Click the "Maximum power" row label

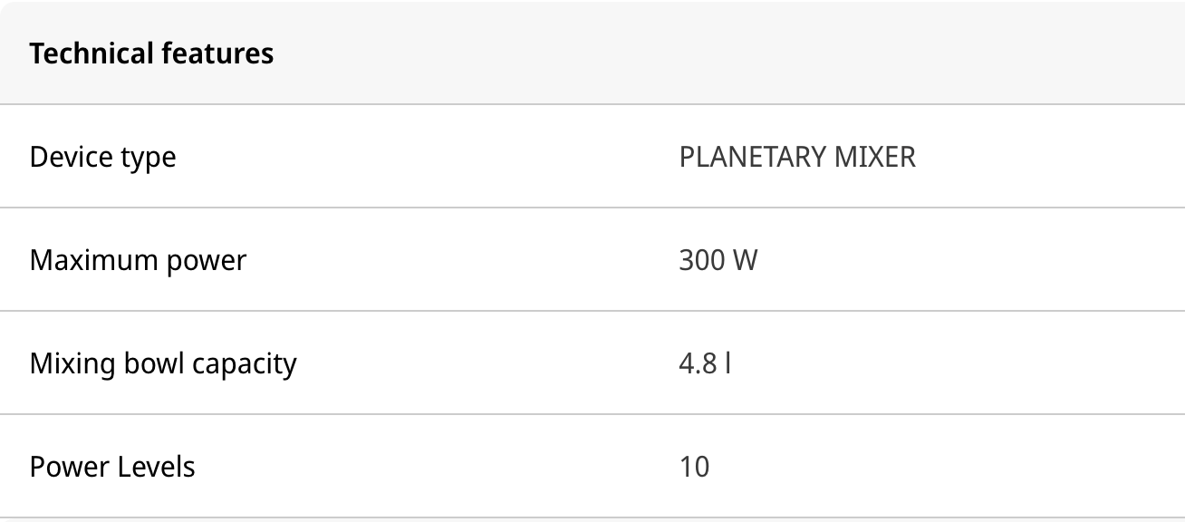[x=138, y=261]
